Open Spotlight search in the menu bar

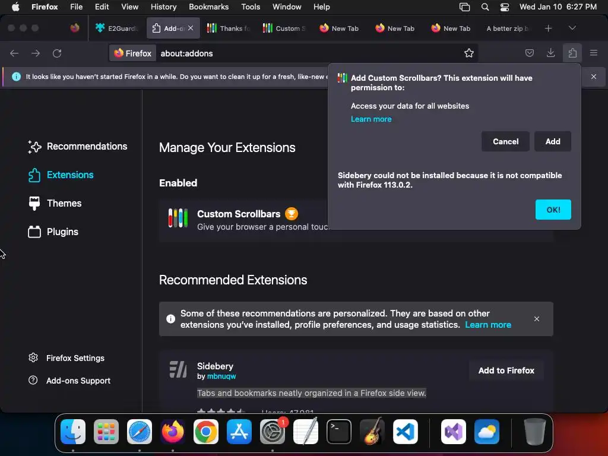pos(484,7)
